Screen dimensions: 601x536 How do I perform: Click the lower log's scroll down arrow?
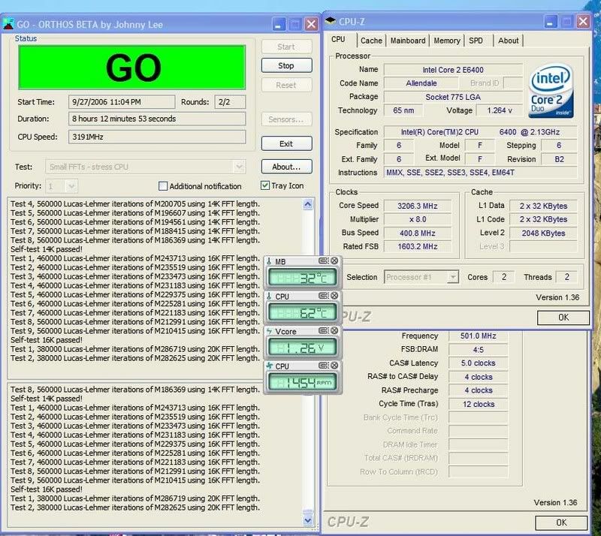pos(308,520)
